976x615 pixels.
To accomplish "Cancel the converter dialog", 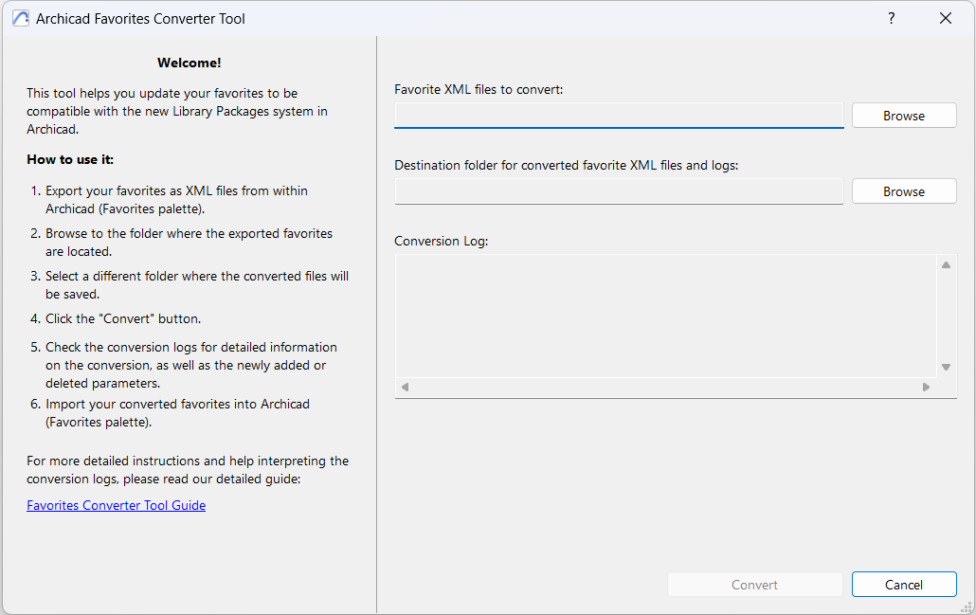I will (x=903, y=585).
